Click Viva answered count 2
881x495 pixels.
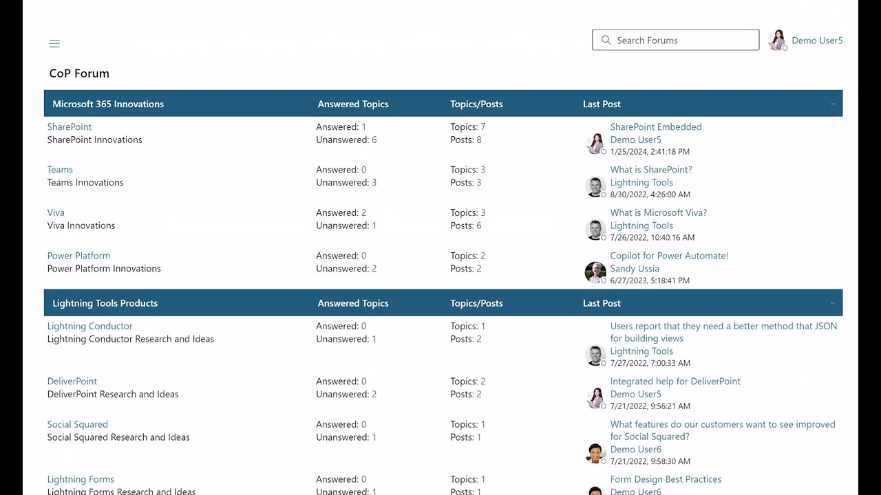[x=363, y=212]
